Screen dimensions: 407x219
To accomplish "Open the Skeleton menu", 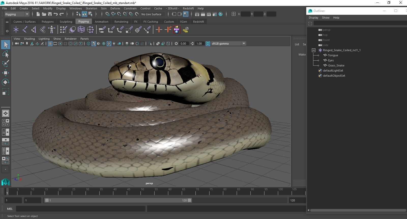I will pos(91,8).
